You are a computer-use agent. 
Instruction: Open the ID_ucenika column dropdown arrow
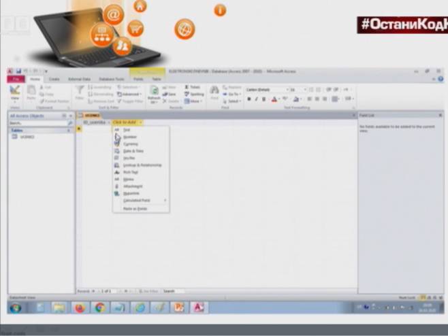click(x=108, y=122)
